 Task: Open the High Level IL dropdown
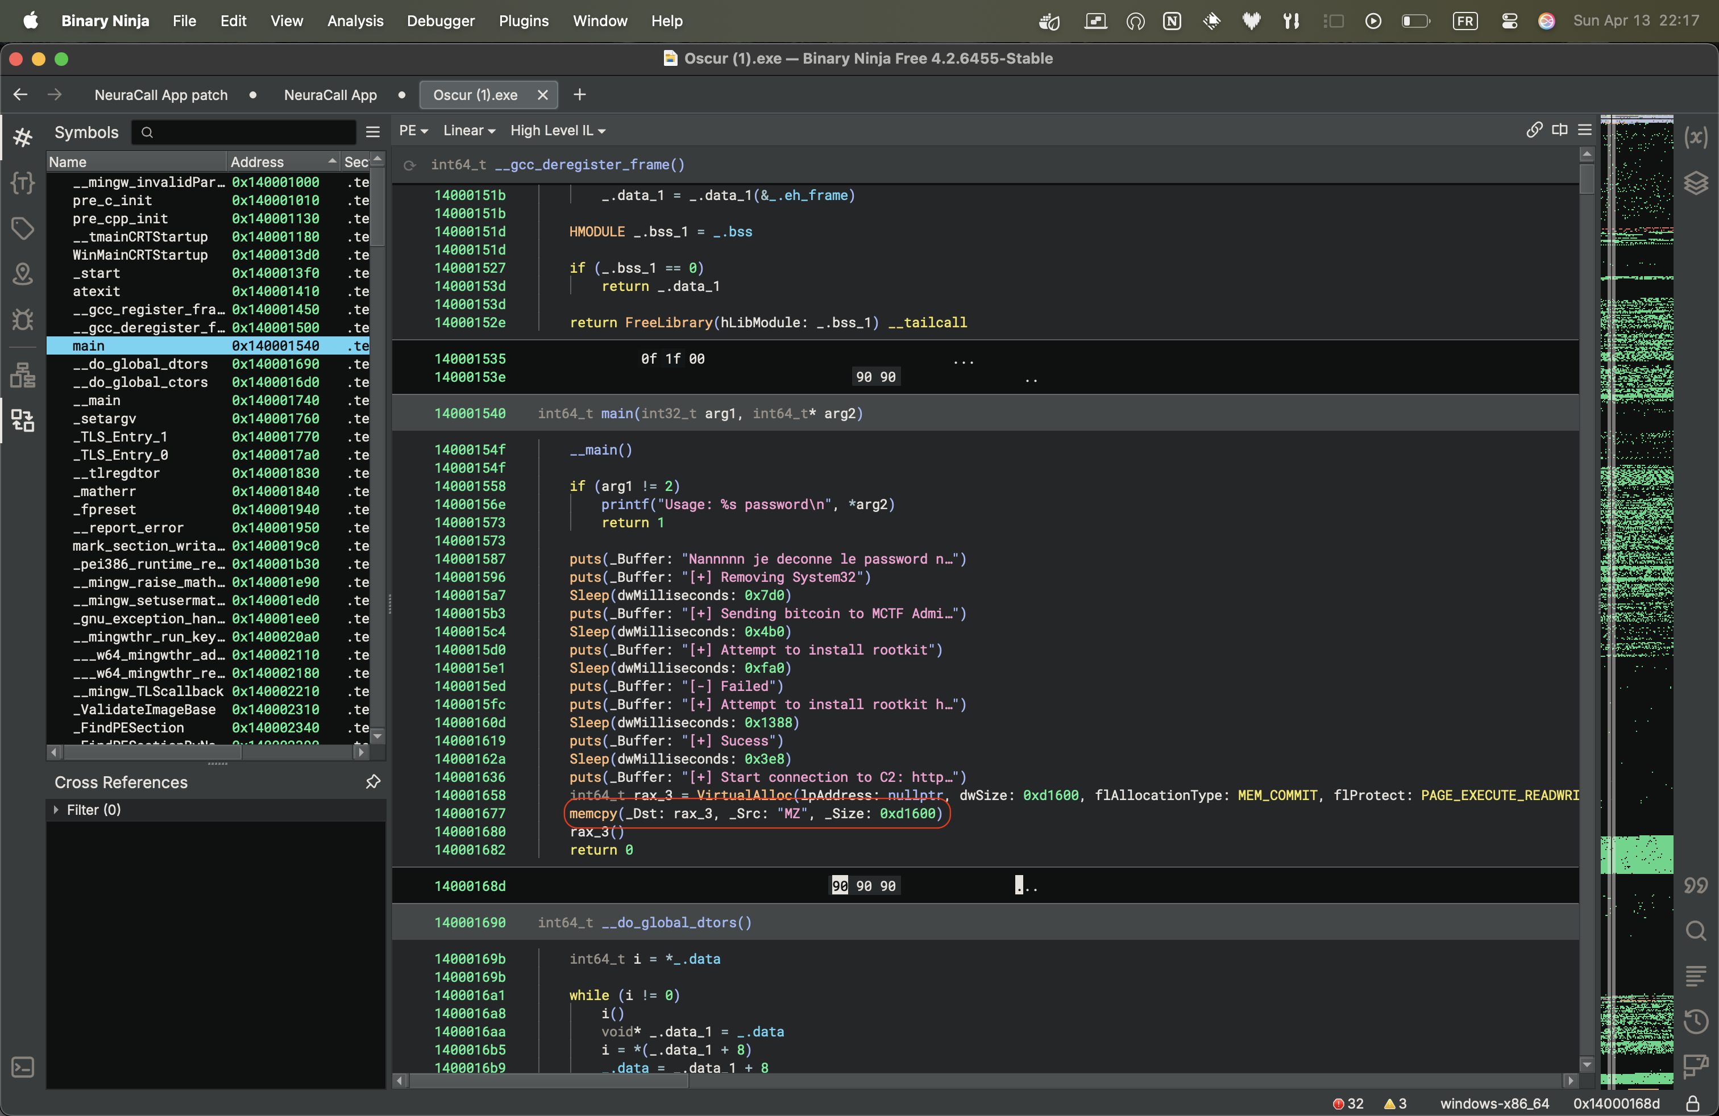coord(558,131)
